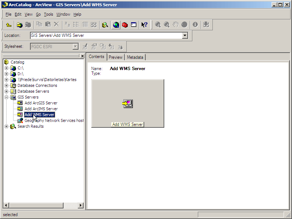Open the Location dropdown arrow

coord(185,35)
